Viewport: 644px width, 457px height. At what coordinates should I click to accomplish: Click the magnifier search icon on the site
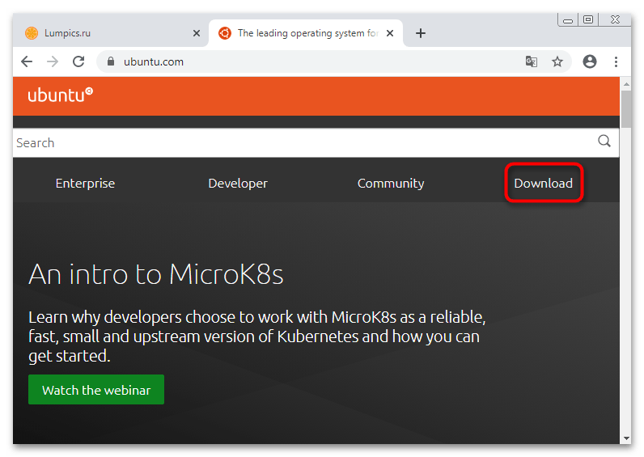604,142
